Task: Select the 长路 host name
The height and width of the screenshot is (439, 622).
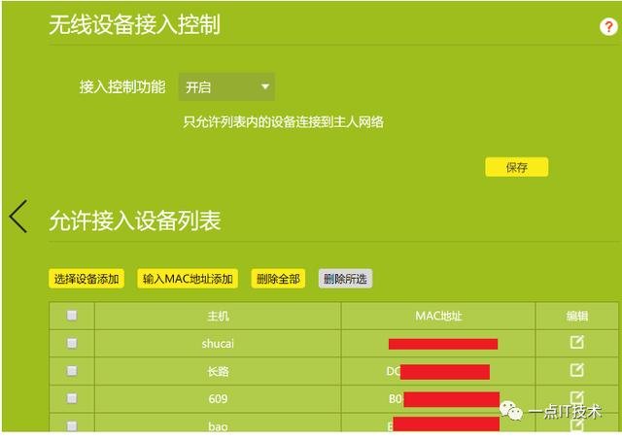Action: pyautogui.click(x=218, y=371)
